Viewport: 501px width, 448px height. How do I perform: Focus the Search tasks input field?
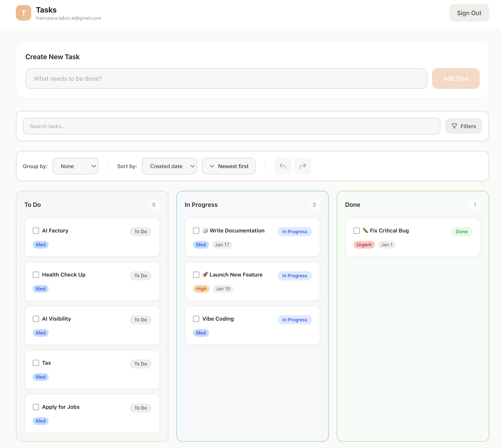[x=231, y=126]
